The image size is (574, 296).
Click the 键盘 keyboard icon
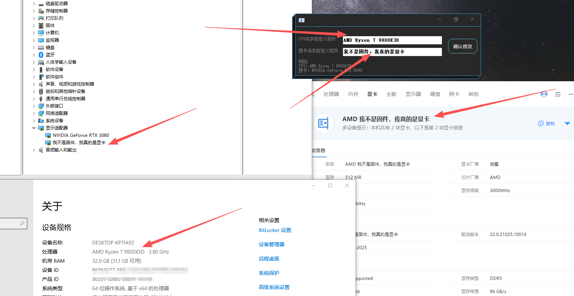[x=41, y=48]
